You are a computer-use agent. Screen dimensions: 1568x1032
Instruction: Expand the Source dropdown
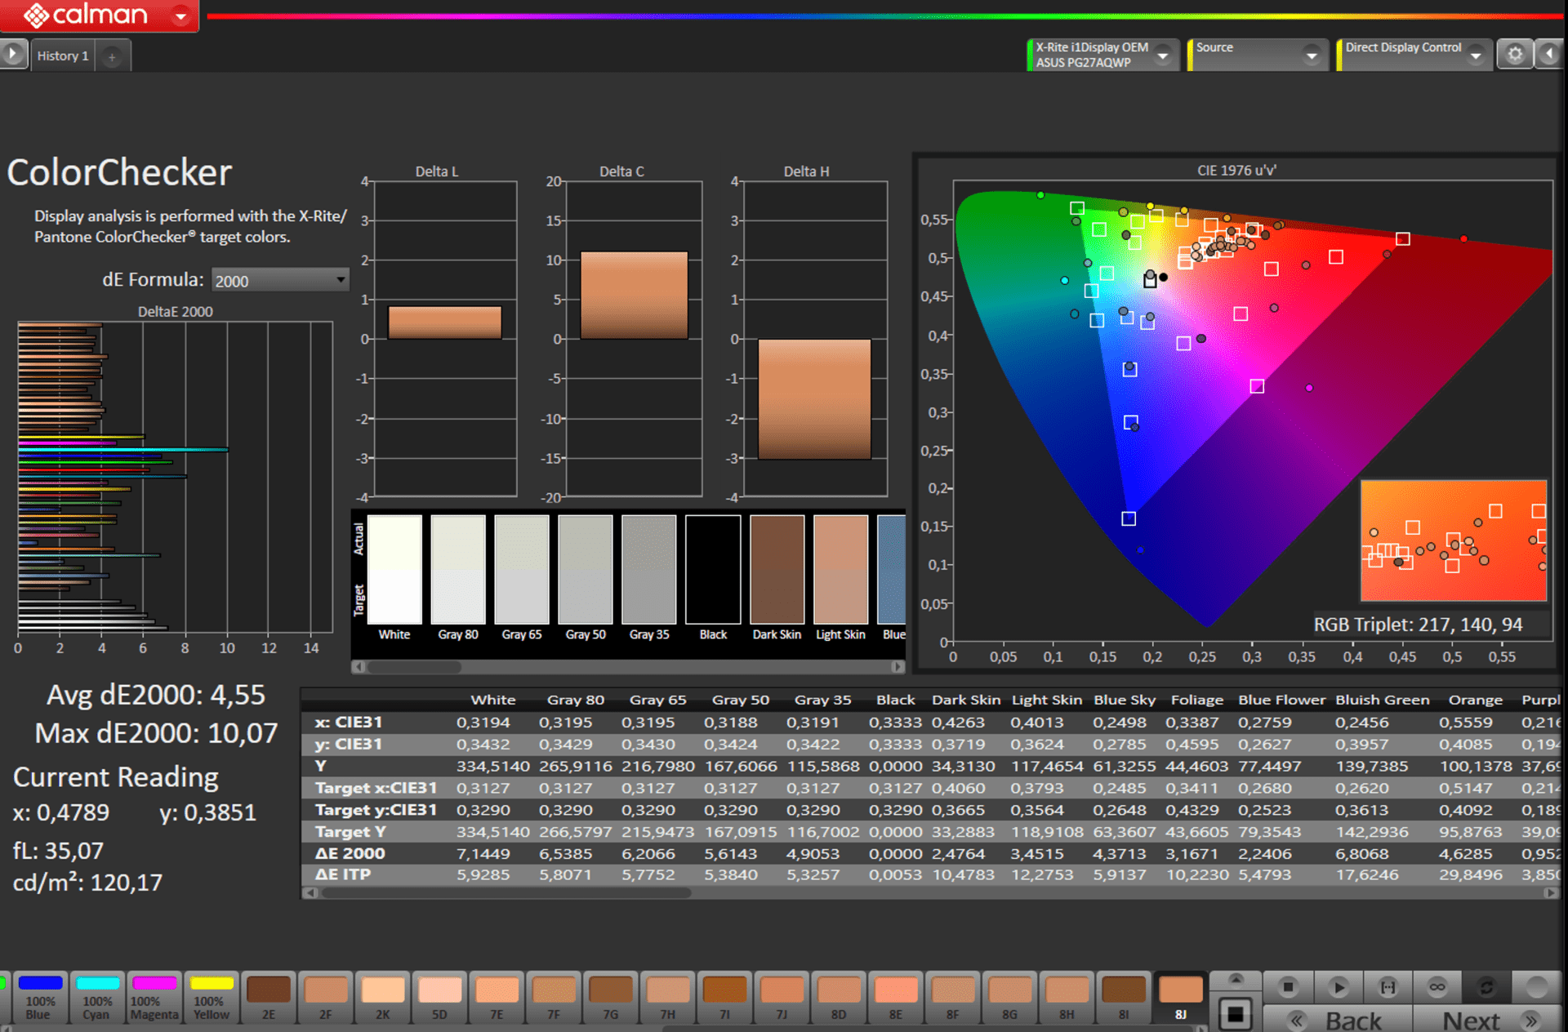point(1312,55)
